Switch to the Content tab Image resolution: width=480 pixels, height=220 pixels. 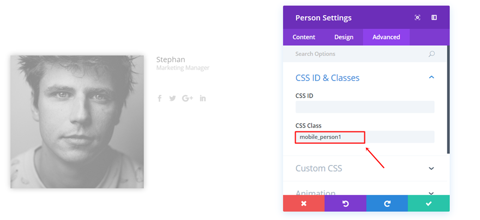pyautogui.click(x=304, y=37)
